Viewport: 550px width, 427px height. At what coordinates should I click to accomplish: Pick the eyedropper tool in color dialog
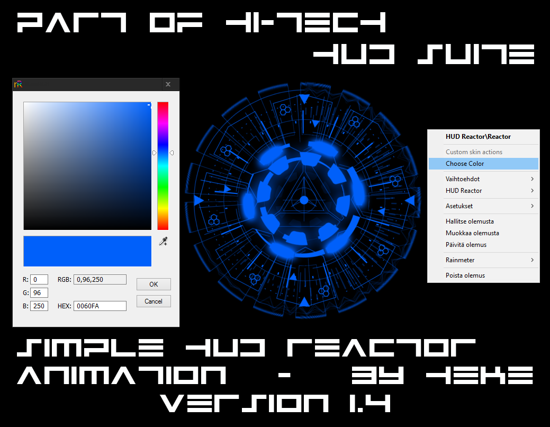point(163,241)
